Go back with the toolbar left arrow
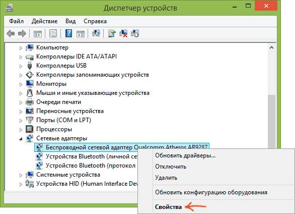This screenshot has width=295, height=214. [x=11, y=34]
